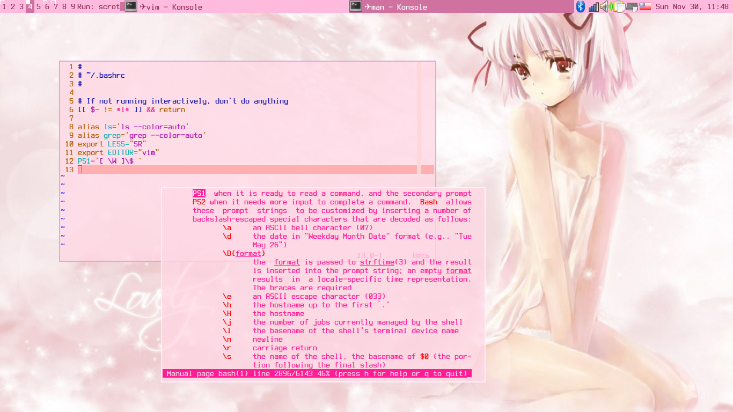
Task: Click the export EDITOR="vim" line
Action: coord(119,153)
